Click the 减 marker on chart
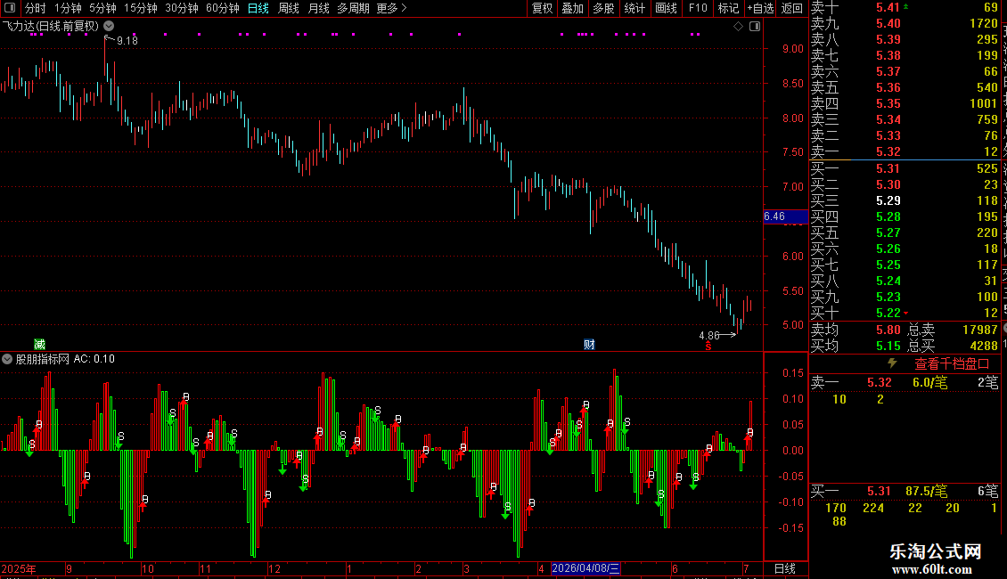1007x579 pixels. [x=39, y=345]
